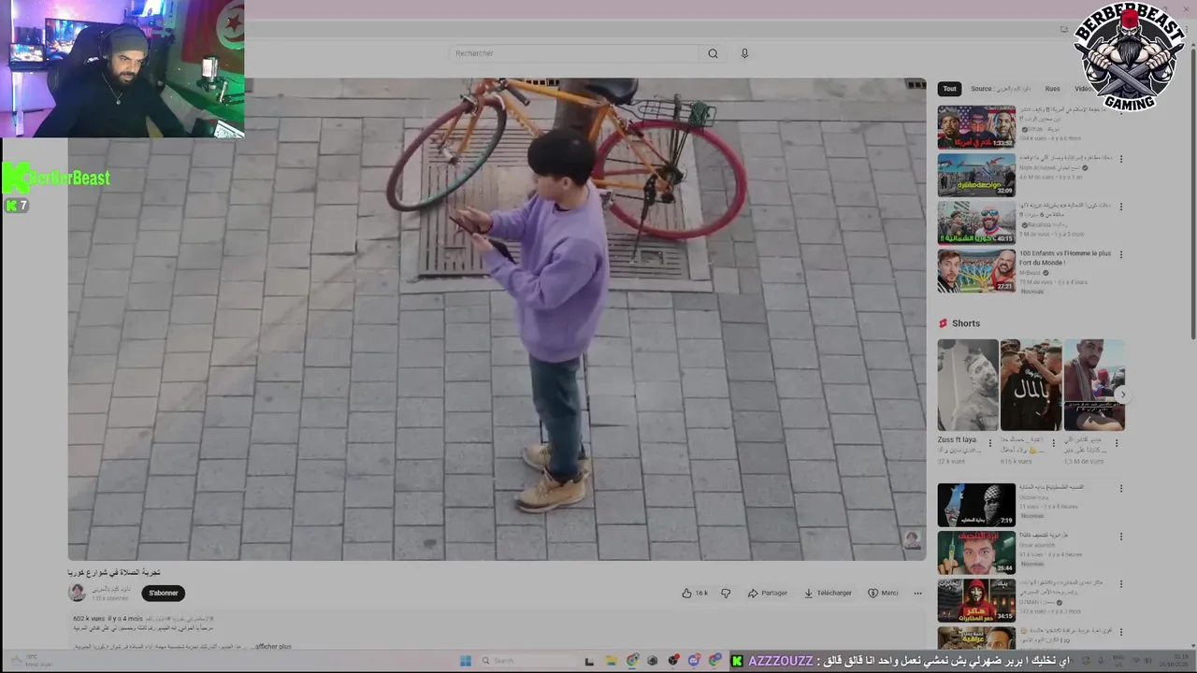Open options for the 616 k vues short
Viewport: 1197px width, 673px height.
(1054, 443)
